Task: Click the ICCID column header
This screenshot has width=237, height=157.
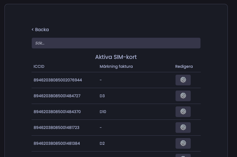Action: click(x=39, y=66)
